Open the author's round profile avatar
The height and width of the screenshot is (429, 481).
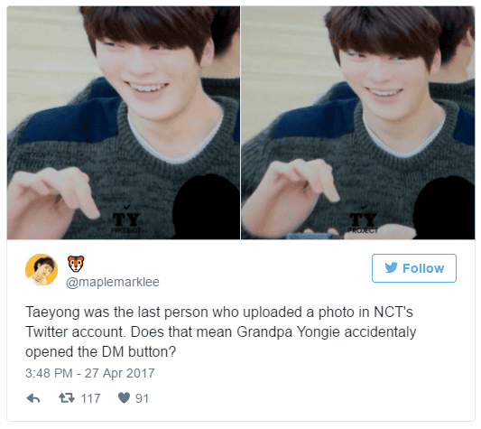42,270
